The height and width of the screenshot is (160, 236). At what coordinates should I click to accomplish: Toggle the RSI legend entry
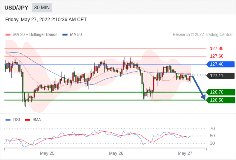pos(13,120)
